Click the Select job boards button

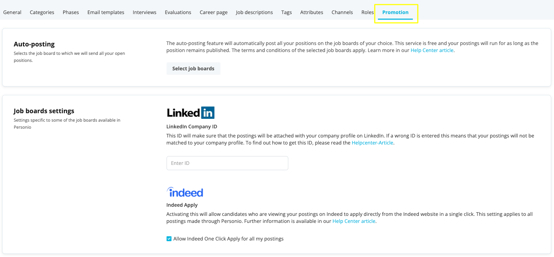click(193, 69)
